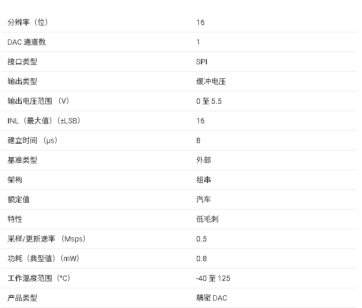Click the 汽车 rating value

[x=204, y=199]
